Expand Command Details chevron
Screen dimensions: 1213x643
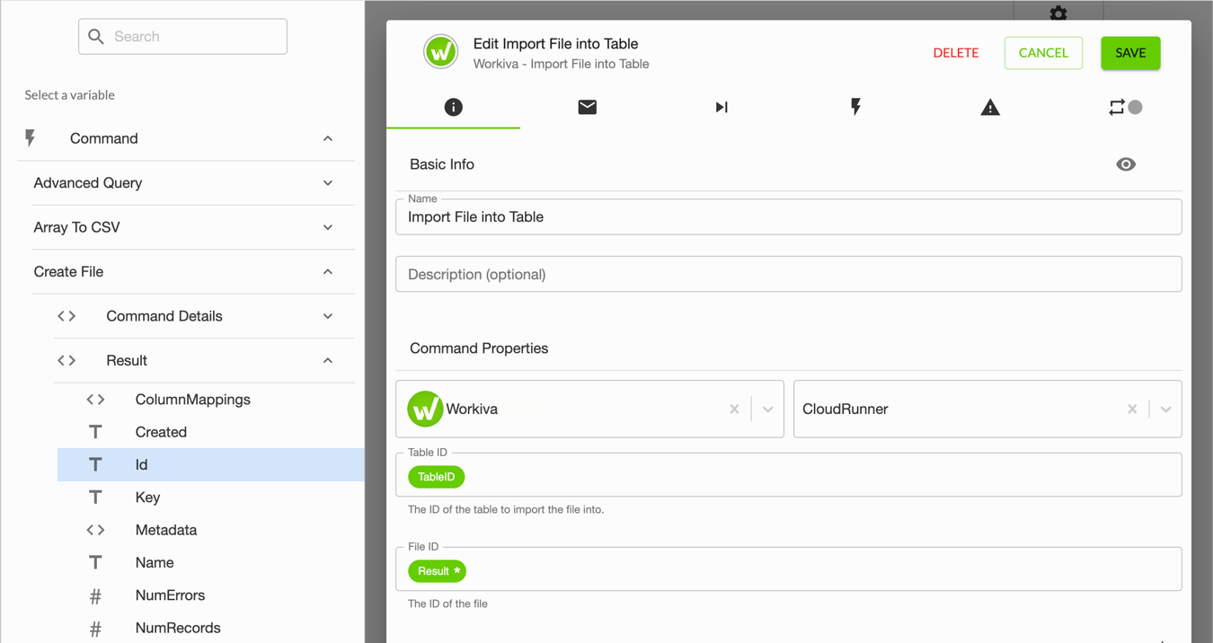(328, 316)
